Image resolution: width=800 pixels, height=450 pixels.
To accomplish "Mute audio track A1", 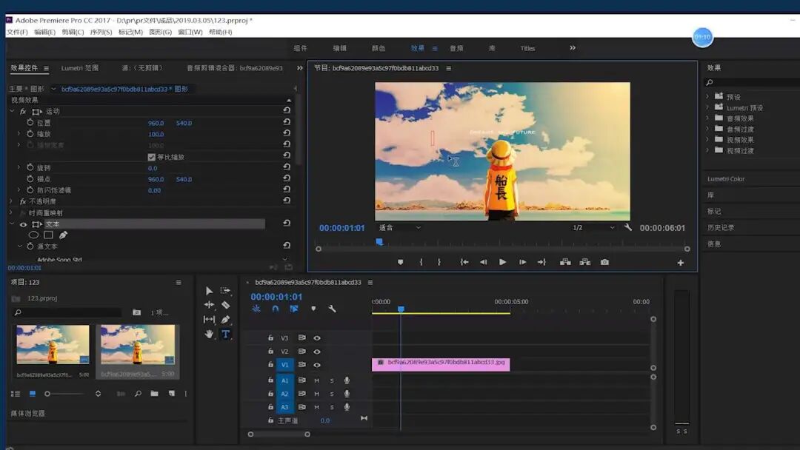I will point(316,380).
